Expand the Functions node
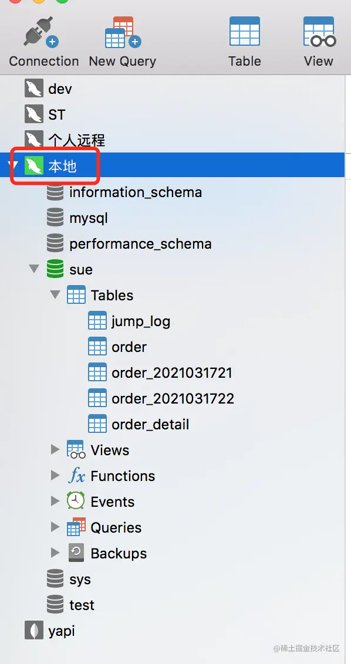This screenshot has width=351, height=664. point(55,475)
